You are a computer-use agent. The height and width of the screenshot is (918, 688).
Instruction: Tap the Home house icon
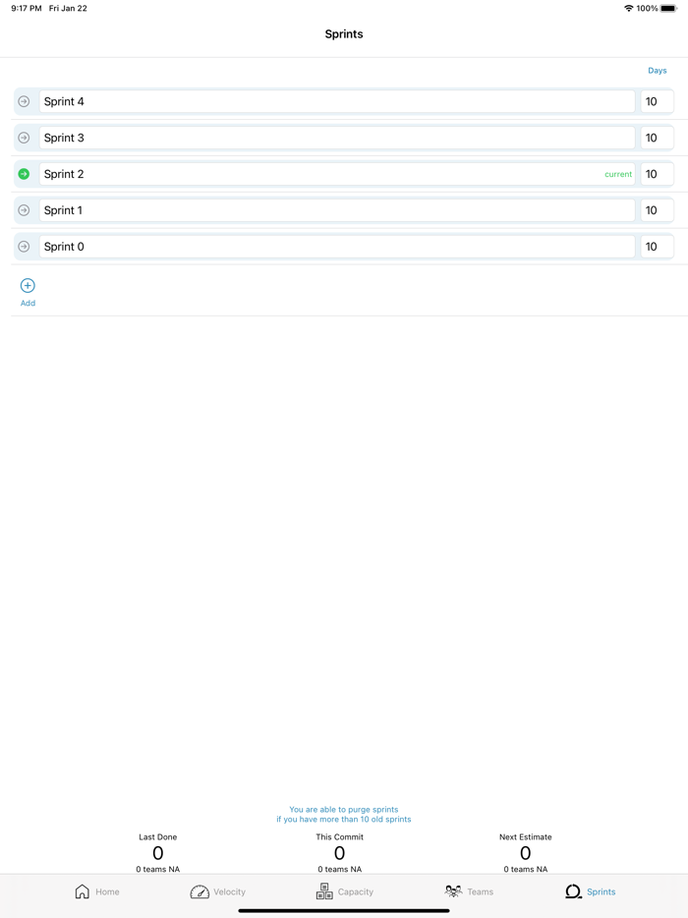click(x=82, y=891)
